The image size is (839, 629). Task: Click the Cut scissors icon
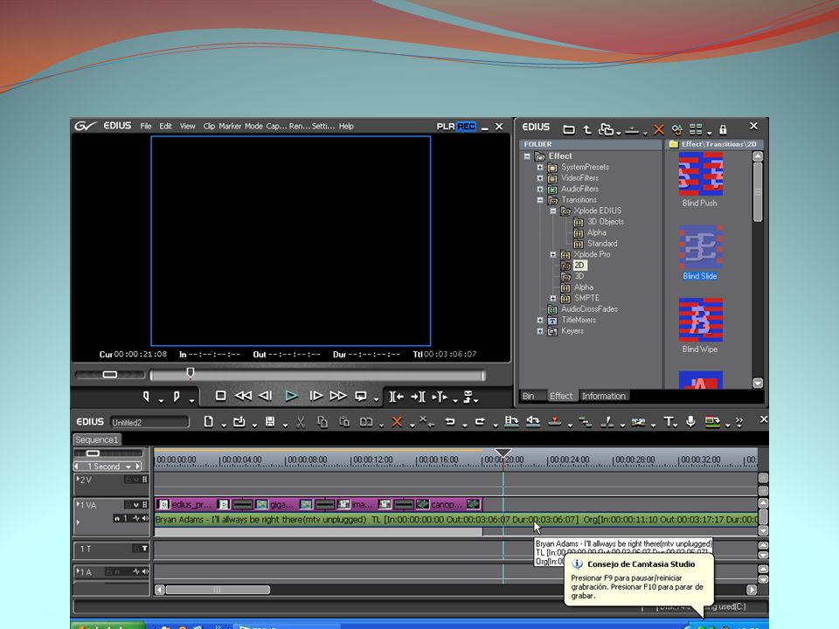click(301, 423)
